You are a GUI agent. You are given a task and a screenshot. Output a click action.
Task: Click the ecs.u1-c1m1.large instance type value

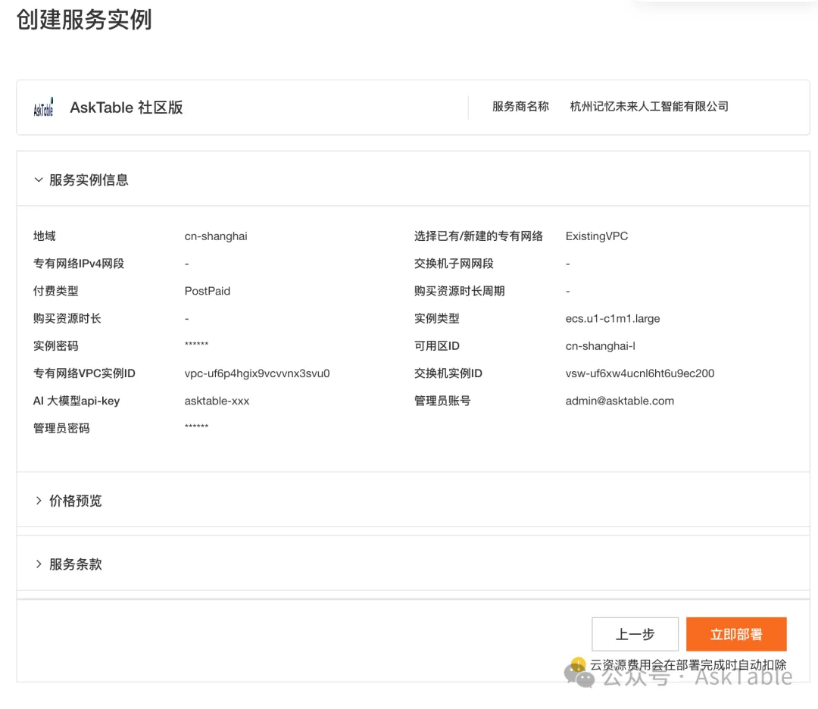(613, 319)
